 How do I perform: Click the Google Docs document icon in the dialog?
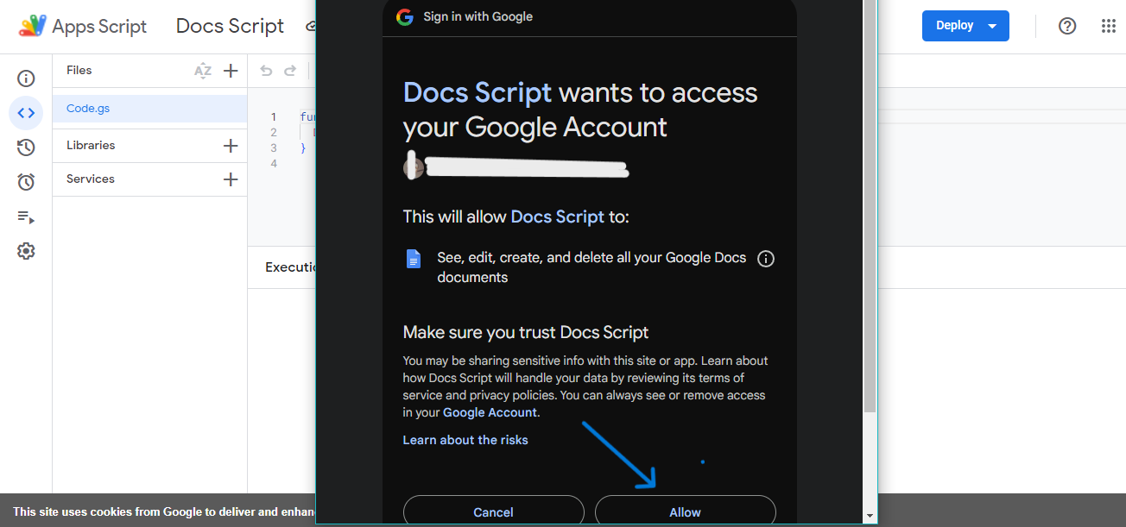(x=414, y=259)
